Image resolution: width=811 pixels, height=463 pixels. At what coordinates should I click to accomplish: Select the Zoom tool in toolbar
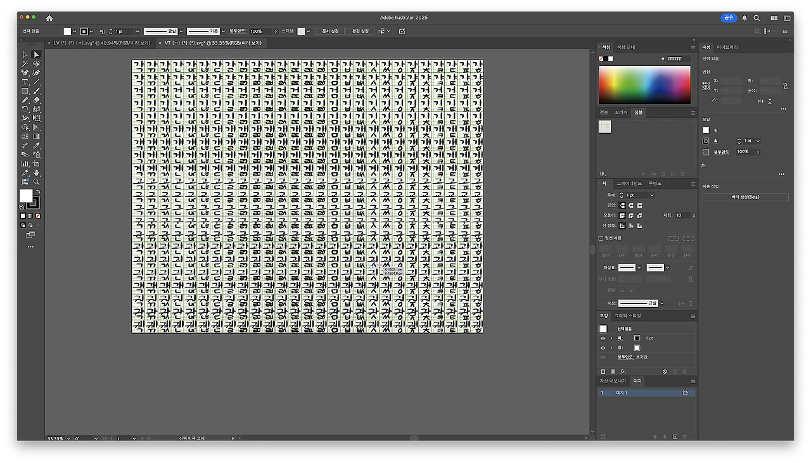(37, 182)
